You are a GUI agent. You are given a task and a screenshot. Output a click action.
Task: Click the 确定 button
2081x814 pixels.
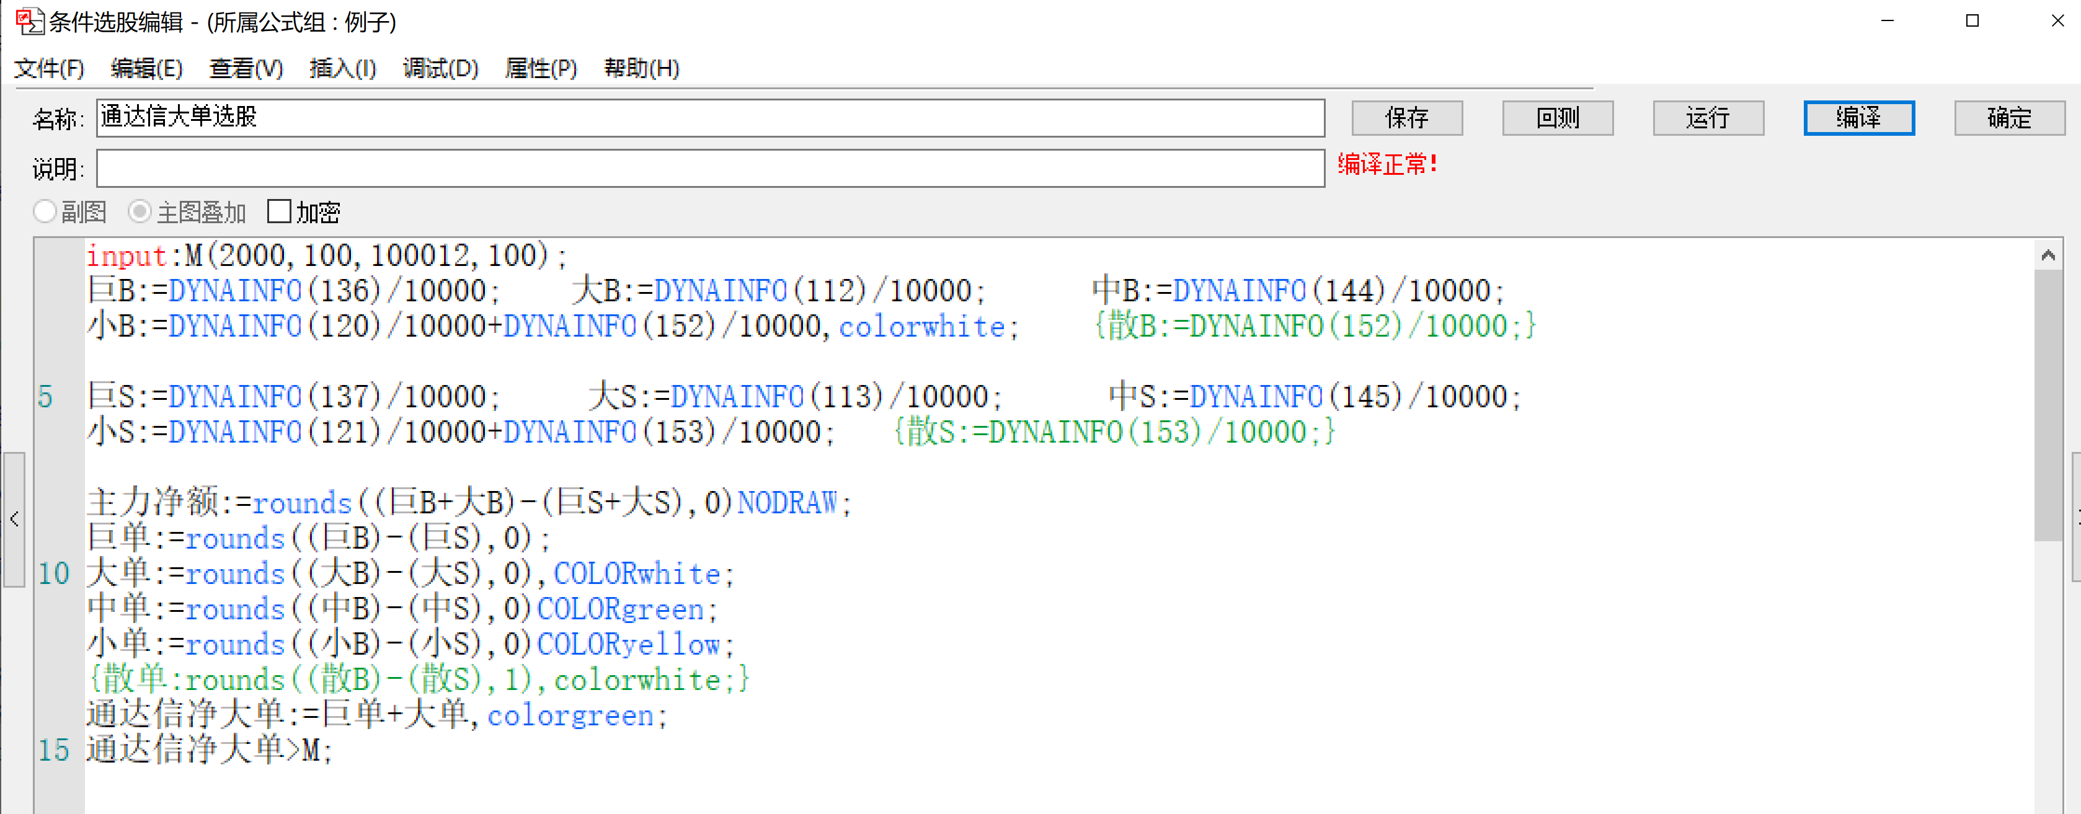click(x=2009, y=118)
